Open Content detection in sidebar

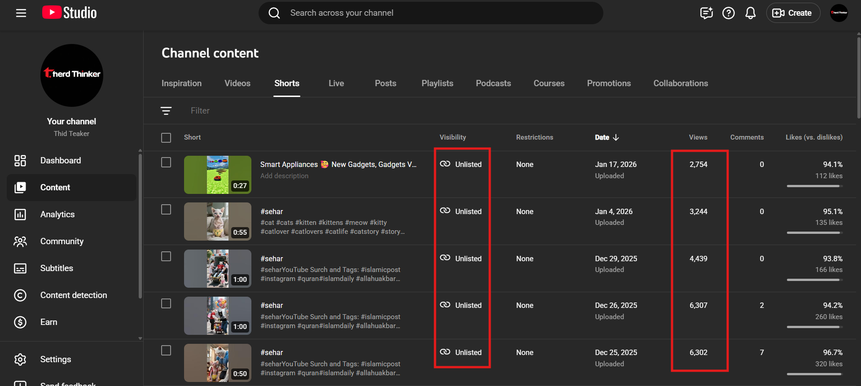tap(74, 295)
